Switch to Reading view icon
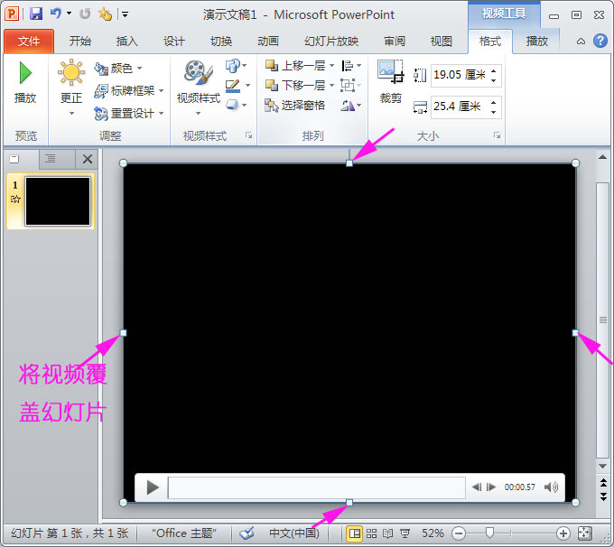 coord(387,533)
